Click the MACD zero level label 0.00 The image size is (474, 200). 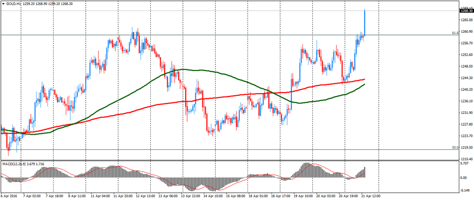tap(464, 178)
